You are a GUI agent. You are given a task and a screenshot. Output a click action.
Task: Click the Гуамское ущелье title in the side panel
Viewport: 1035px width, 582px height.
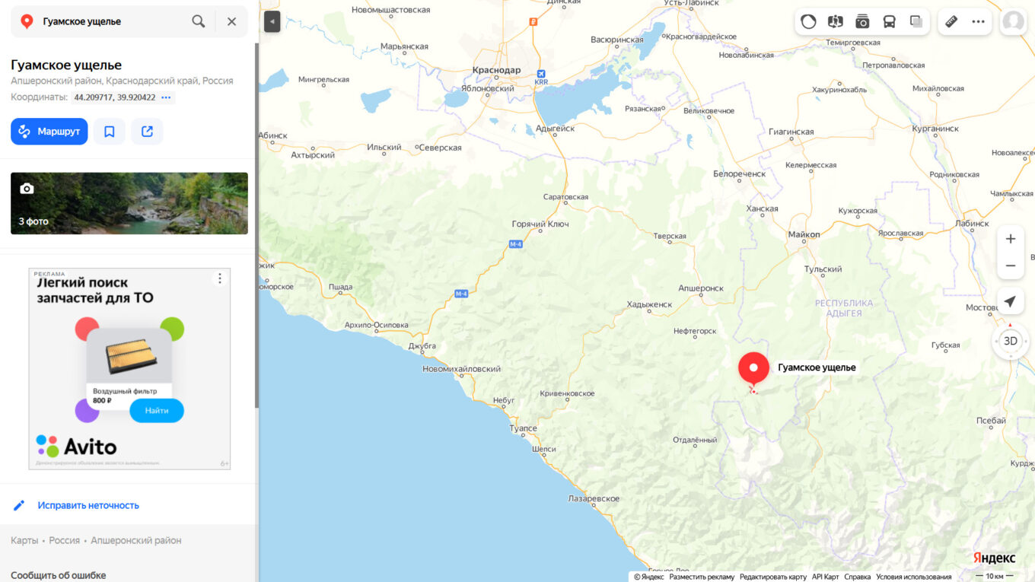coord(66,65)
